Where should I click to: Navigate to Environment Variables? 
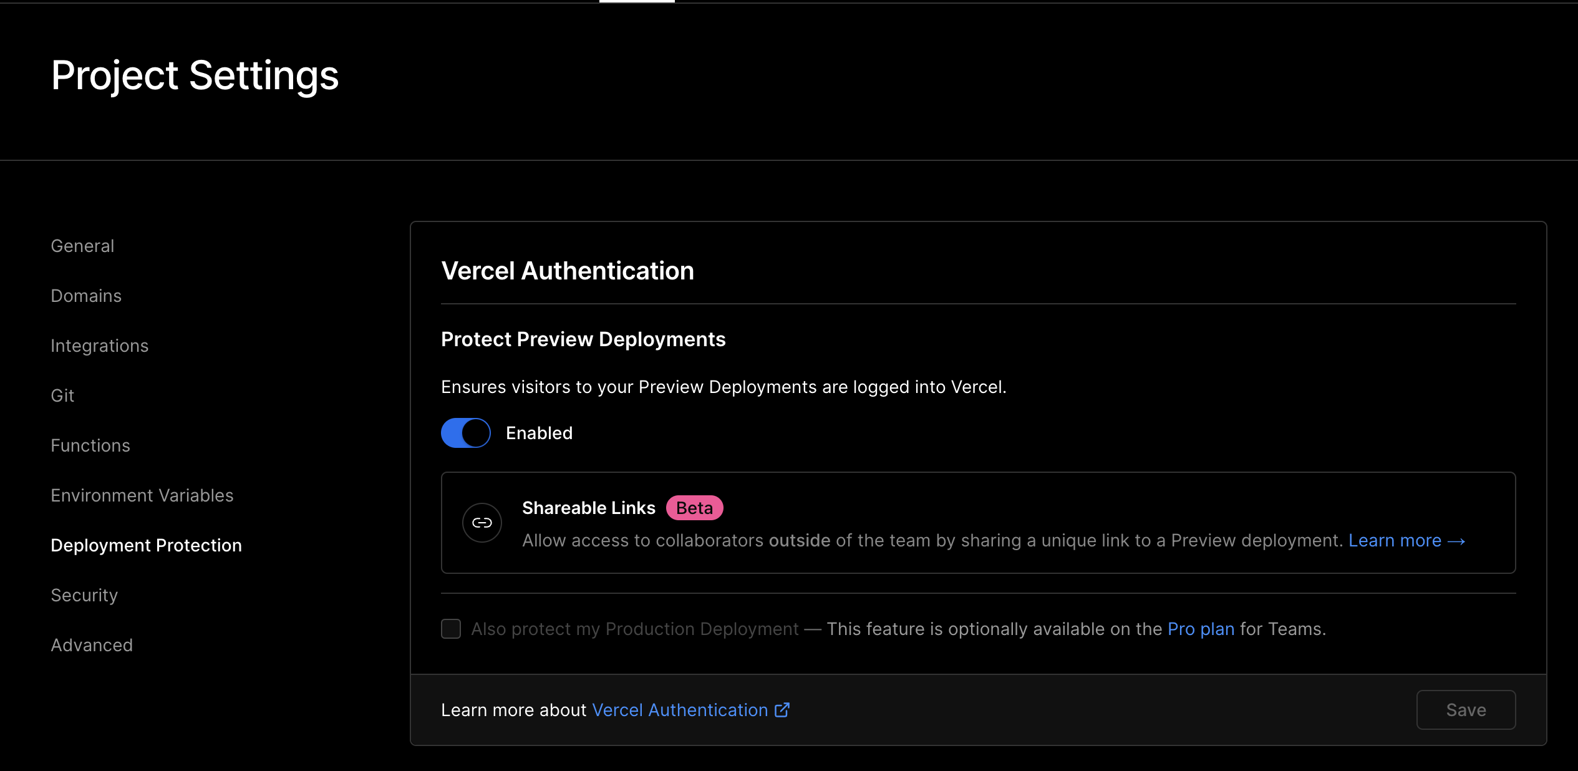click(x=142, y=495)
